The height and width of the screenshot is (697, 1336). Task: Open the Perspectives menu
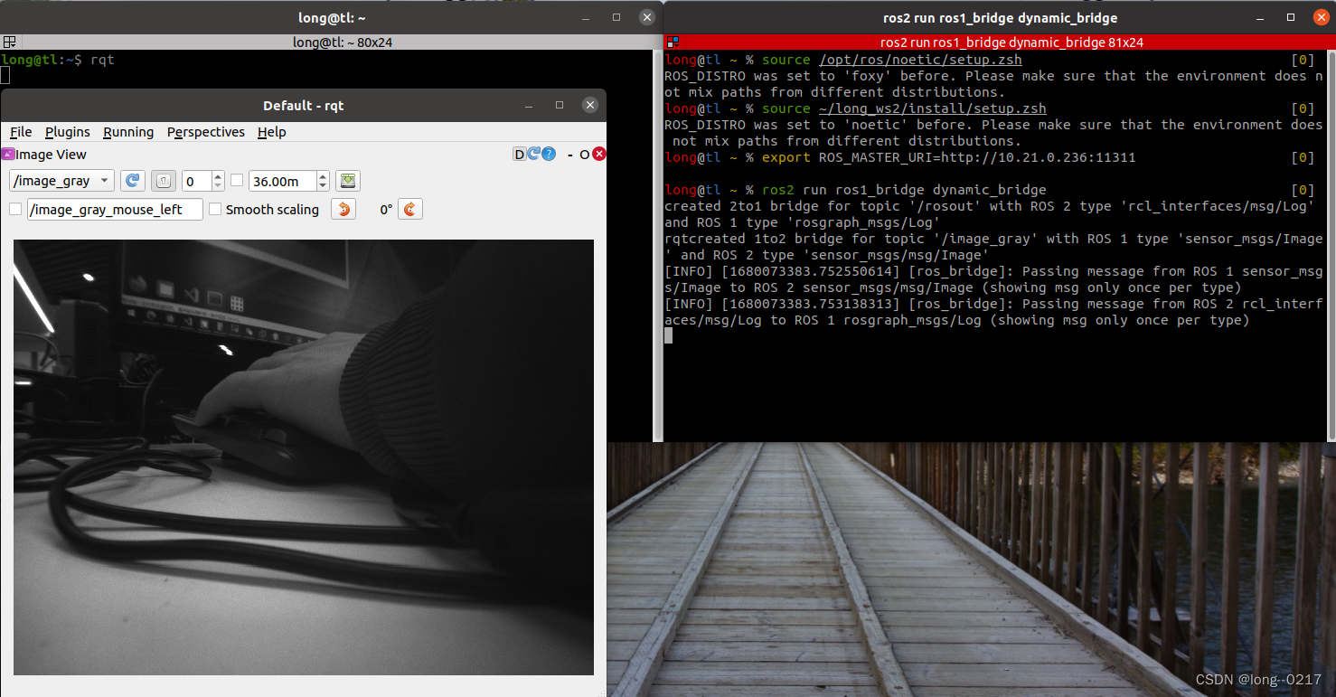[x=205, y=132]
